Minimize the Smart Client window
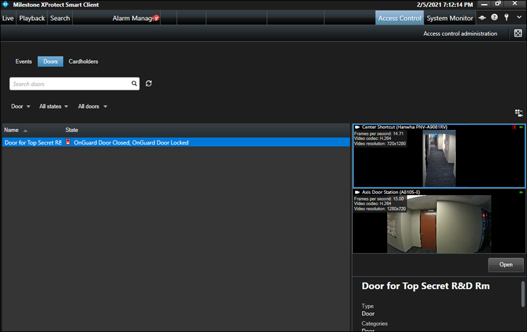527x332 pixels. click(x=484, y=4)
